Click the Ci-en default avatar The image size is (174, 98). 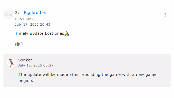[x=8, y=14]
